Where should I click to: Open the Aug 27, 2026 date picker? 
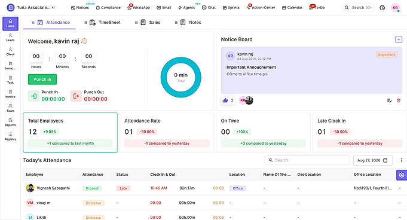[x=373, y=160]
